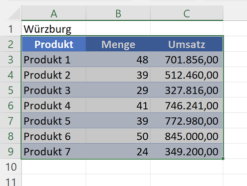Click the Umsatz header cell
The height and width of the screenshot is (186, 247).
(187, 44)
